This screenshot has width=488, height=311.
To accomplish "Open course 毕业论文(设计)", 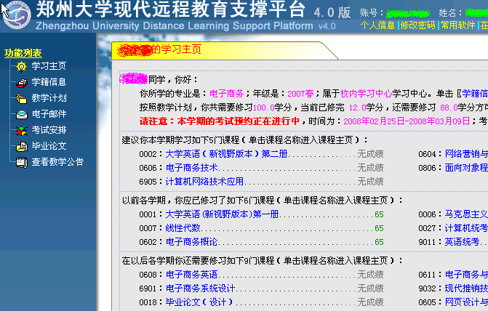I will coord(199,302).
